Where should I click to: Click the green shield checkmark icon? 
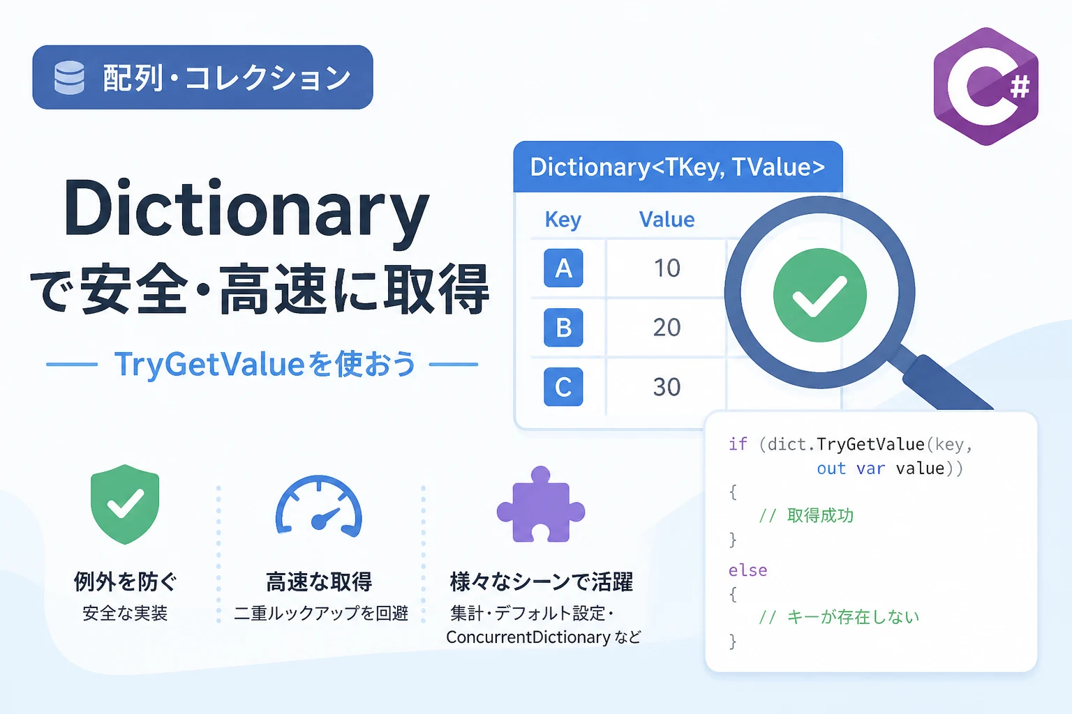coord(126,504)
